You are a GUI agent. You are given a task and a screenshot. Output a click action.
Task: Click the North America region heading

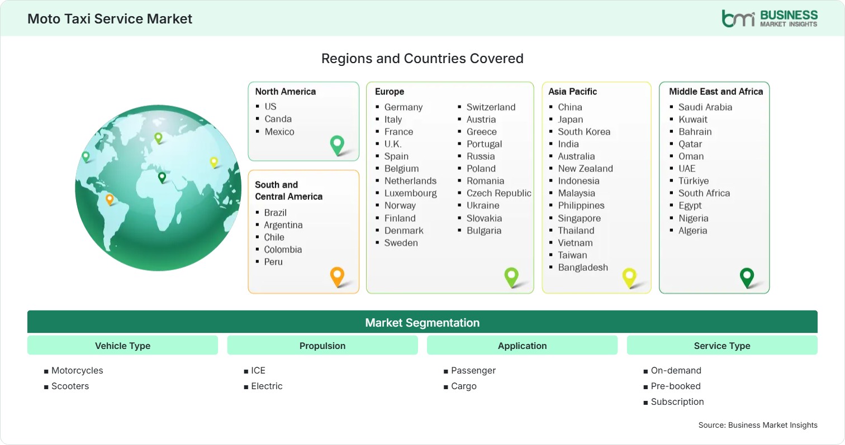click(x=286, y=92)
